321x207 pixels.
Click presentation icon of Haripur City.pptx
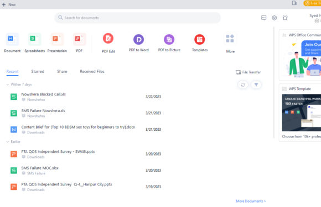click(x=14, y=187)
